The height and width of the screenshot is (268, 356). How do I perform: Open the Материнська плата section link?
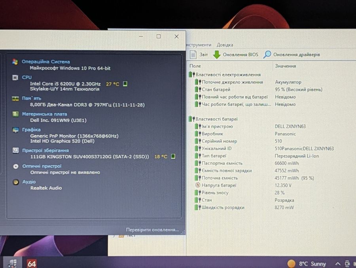click(44, 114)
